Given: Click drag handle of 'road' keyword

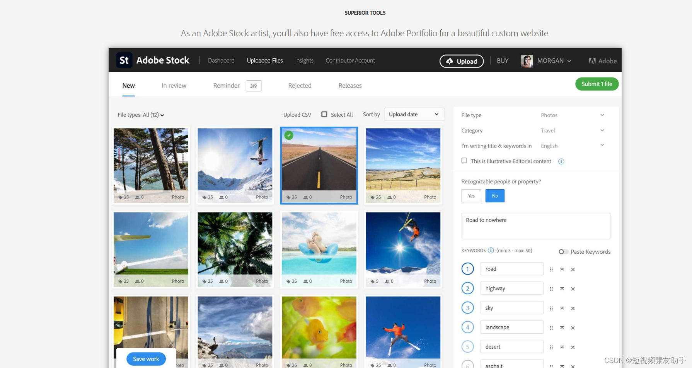Looking at the screenshot, I should click(x=551, y=270).
